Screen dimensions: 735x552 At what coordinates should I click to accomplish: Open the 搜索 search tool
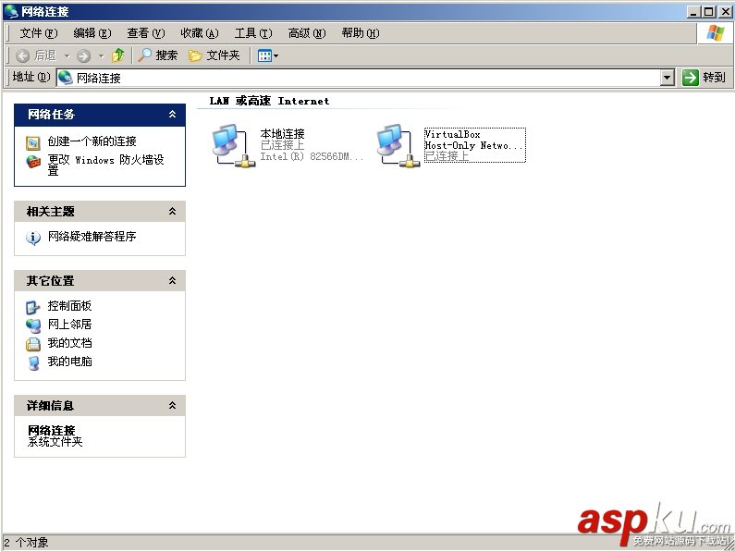pos(158,55)
